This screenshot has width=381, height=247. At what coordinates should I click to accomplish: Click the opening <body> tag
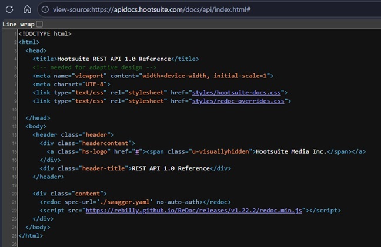pyautogui.click(x=36, y=126)
